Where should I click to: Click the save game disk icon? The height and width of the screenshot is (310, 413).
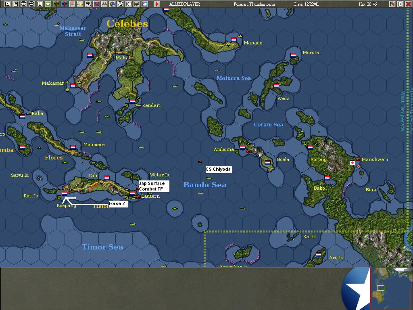tap(8, 3)
